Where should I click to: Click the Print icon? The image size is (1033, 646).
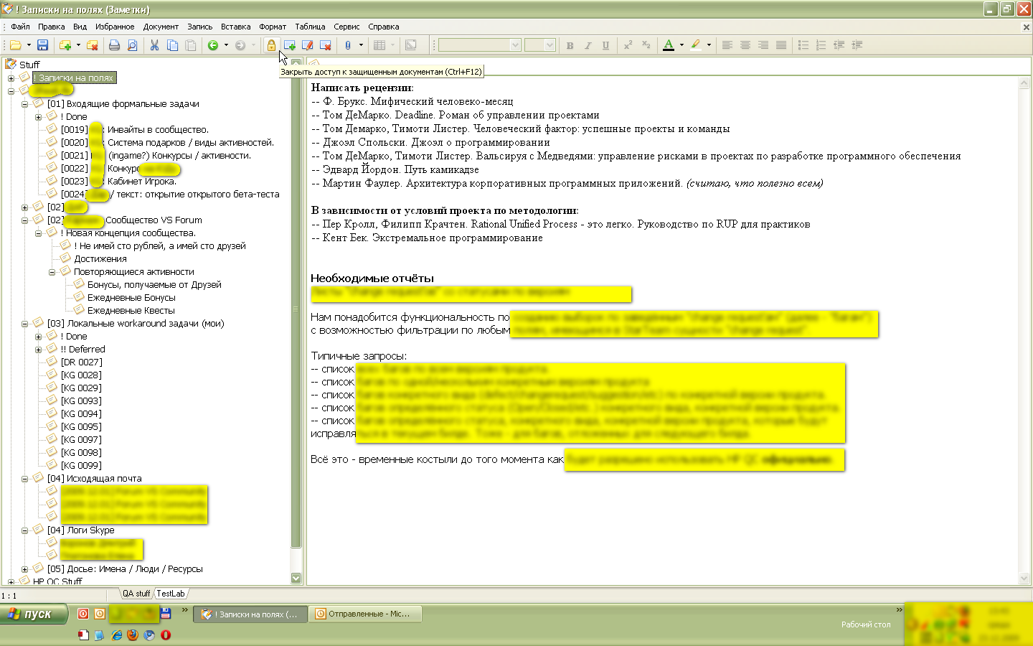click(x=114, y=45)
